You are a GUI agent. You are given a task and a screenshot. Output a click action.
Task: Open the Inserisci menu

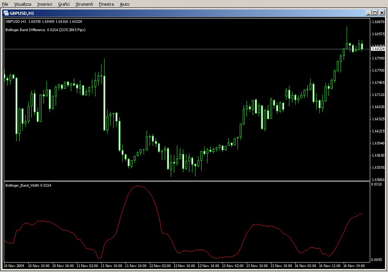45,4
